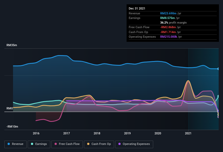The height and width of the screenshot is (152, 223).
Task: Click the blue dot in Revenue legend
Action: pos(9,144)
